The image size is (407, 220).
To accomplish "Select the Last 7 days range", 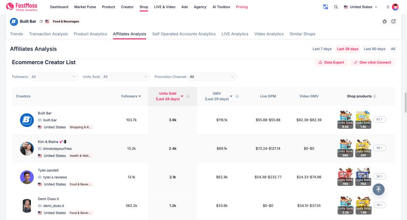I will pyautogui.click(x=322, y=49).
